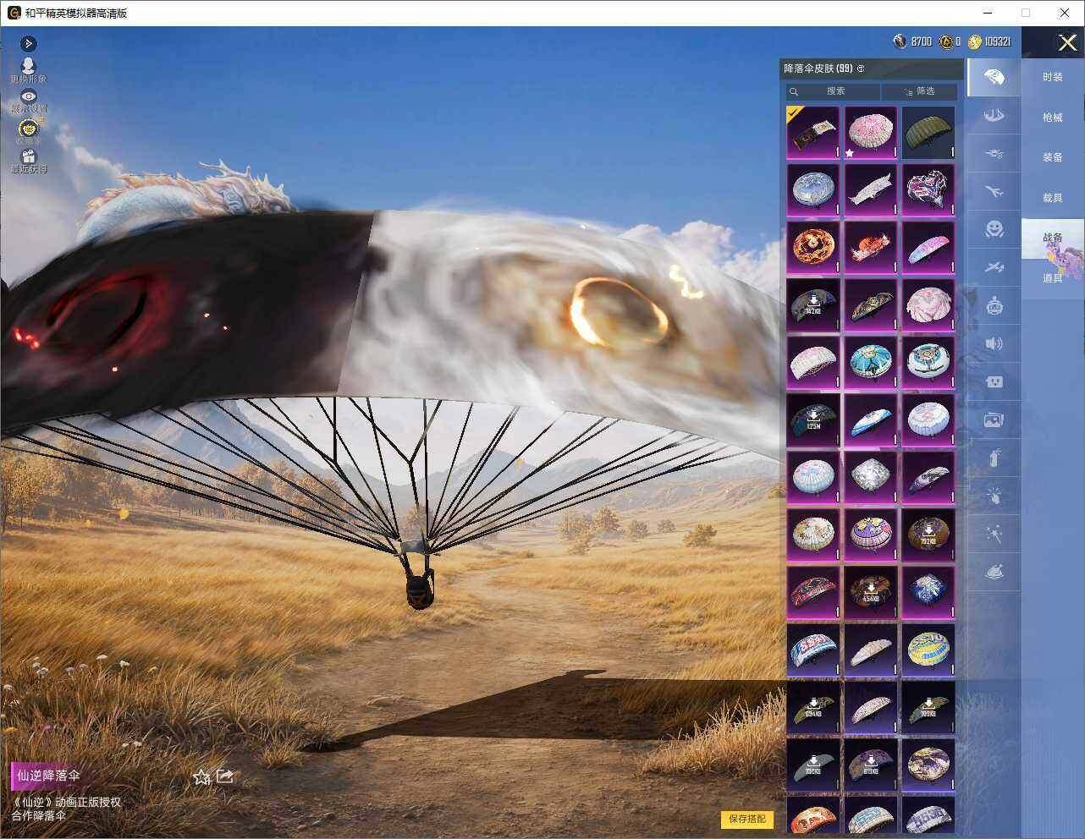The width and height of the screenshot is (1085, 839).
Task: Favorite the parachute with the star icon
Action: pos(201,776)
